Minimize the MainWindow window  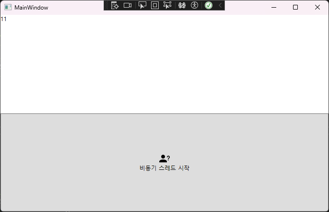click(x=274, y=7)
